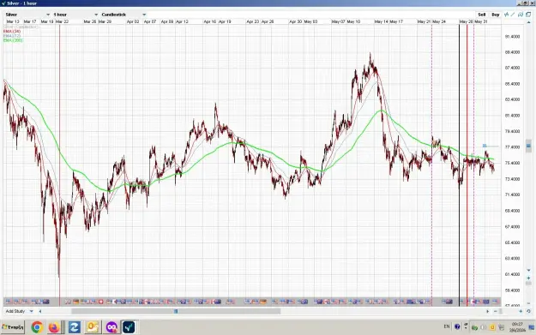Click the EMA (200) legend label
The width and height of the screenshot is (536, 335).
tap(13, 40)
